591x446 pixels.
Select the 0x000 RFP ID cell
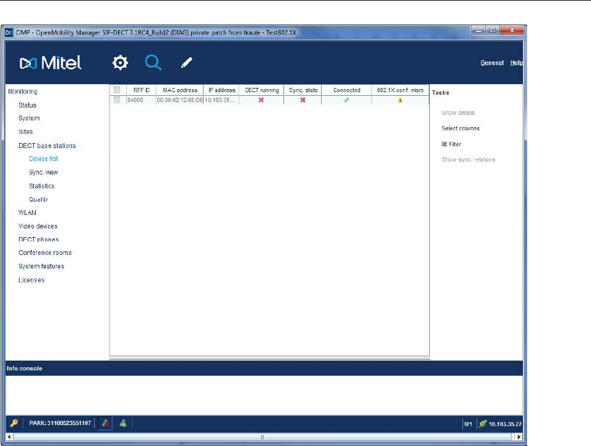point(141,100)
